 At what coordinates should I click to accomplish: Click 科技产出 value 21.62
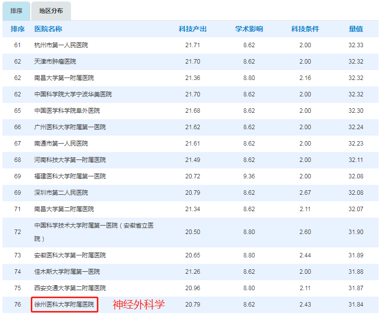click(x=193, y=127)
